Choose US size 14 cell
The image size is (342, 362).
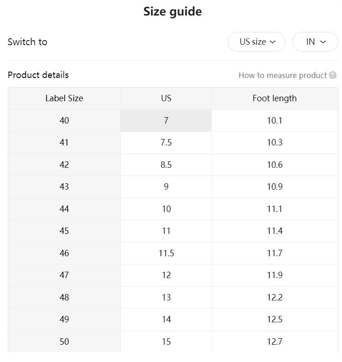(166, 320)
